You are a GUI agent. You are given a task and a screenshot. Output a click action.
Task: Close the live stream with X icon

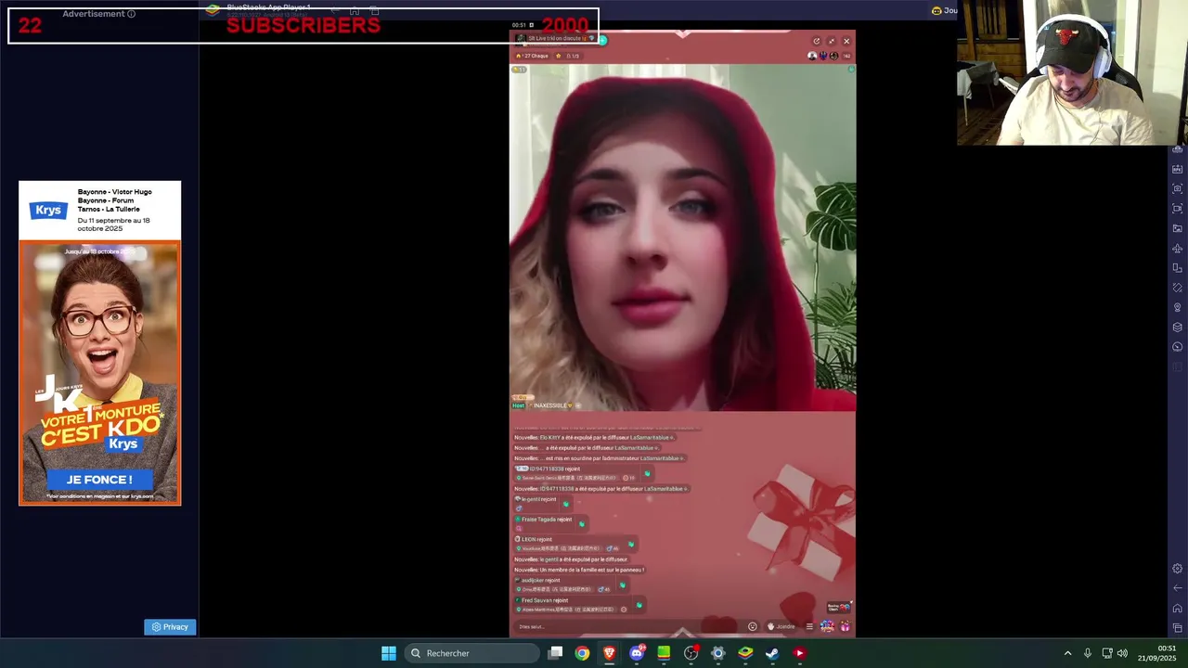[x=846, y=41]
